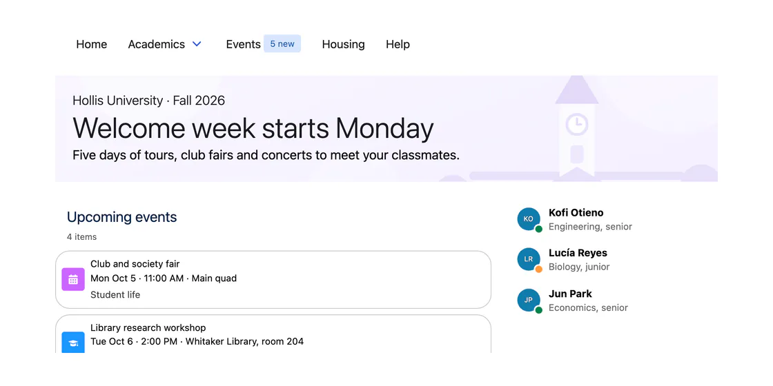
Task: Click the blue graduation cap workshop icon
Action: 73,343
